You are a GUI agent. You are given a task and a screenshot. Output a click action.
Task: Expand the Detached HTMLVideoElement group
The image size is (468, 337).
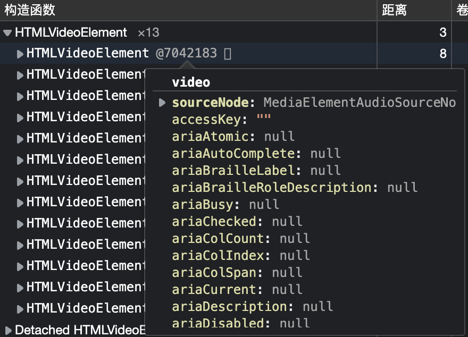[x=9, y=330]
